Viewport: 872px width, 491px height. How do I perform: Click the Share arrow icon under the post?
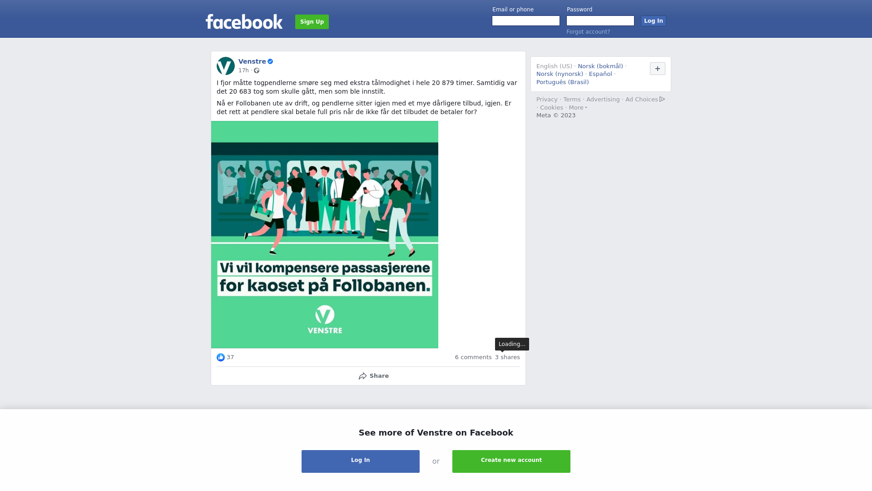(x=363, y=376)
